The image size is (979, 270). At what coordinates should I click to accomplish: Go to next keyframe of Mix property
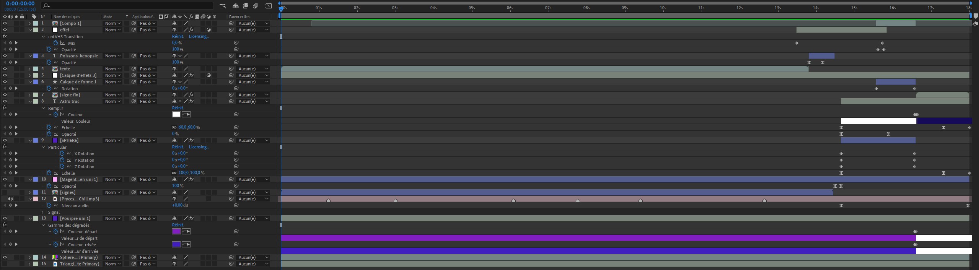[16, 43]
